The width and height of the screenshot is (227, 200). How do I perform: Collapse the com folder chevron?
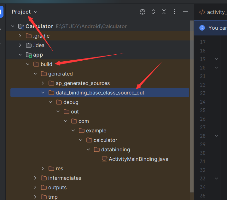[66, 121]
